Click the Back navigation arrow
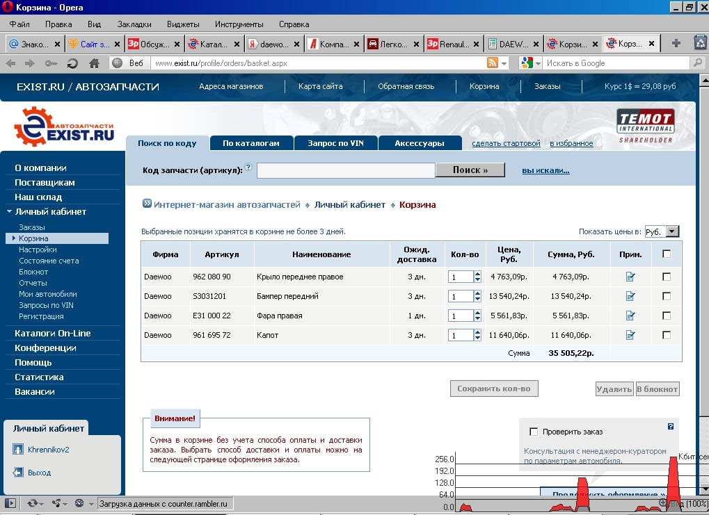The image size is (709, 515). [11, 64]
